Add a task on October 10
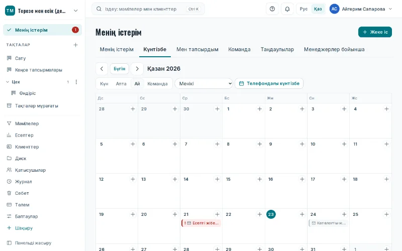This screenshot has height=251, width=402. coord(344,144)
